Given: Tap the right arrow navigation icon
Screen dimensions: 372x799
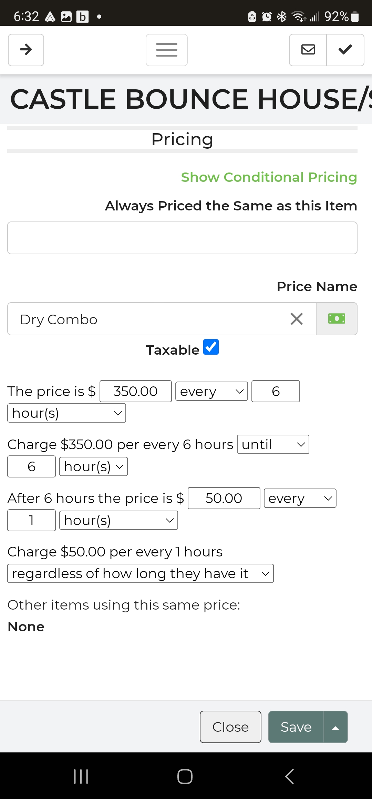Looking at the screenshot, I should click(26, 50).
